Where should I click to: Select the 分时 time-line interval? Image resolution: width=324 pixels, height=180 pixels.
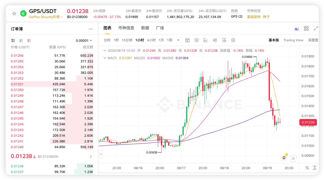pos(107,40)
